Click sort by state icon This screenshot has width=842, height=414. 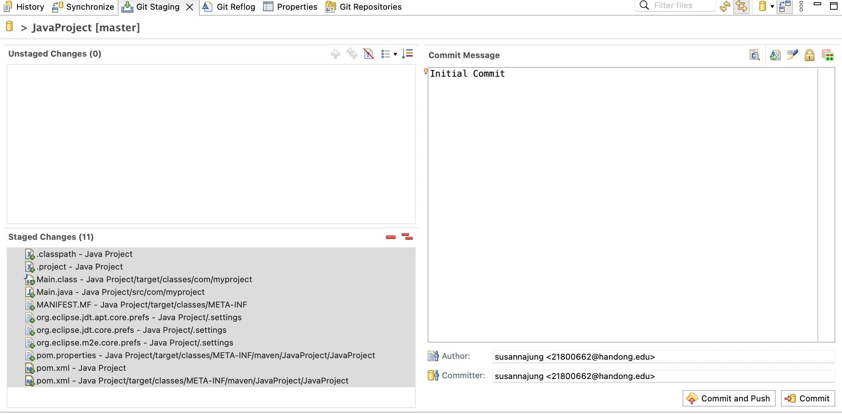(407, 54)
